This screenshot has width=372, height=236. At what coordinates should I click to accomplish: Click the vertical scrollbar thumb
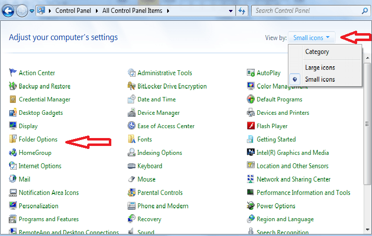click(x=367, y=124)
